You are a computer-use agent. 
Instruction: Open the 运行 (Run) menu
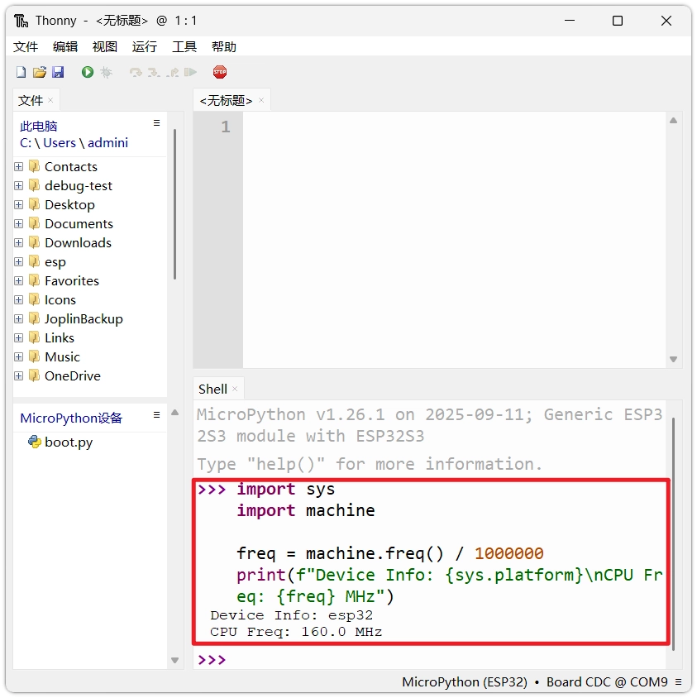(144, 47)
